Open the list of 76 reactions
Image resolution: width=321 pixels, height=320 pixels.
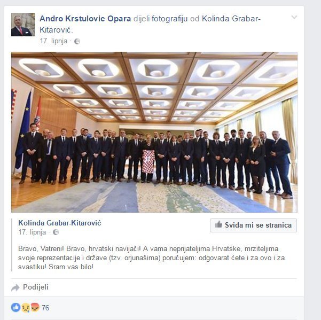(x=45, y=308)
